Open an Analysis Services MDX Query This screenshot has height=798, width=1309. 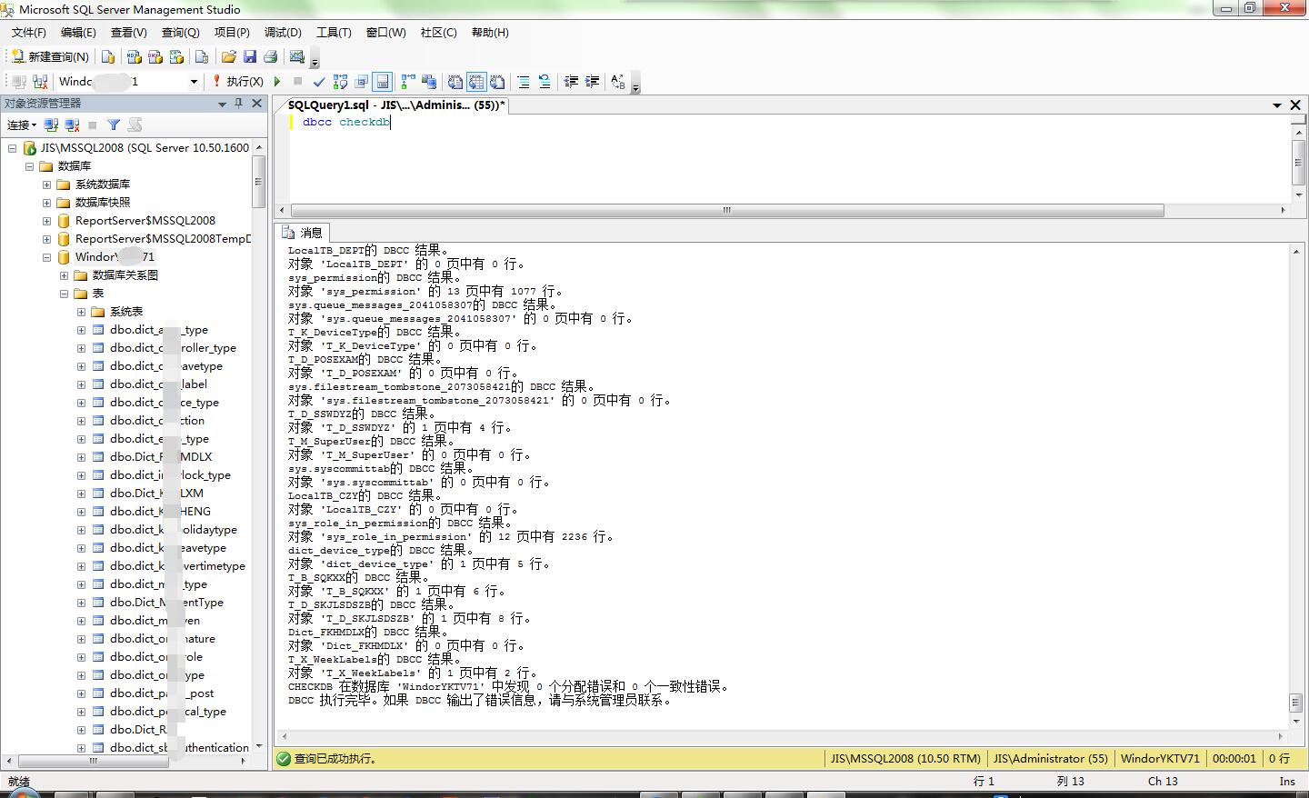point(134,56)
